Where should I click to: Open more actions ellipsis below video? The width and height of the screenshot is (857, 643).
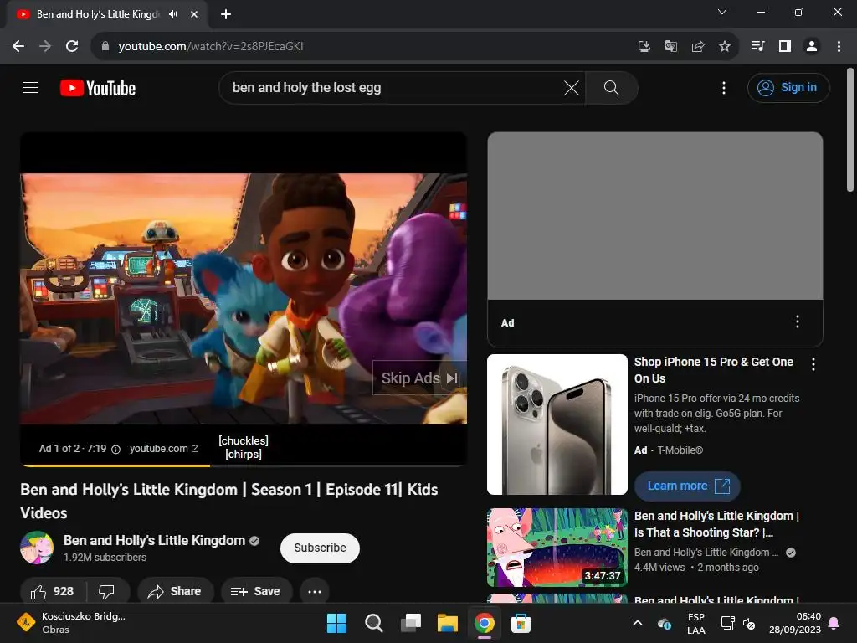click(315, 592)
